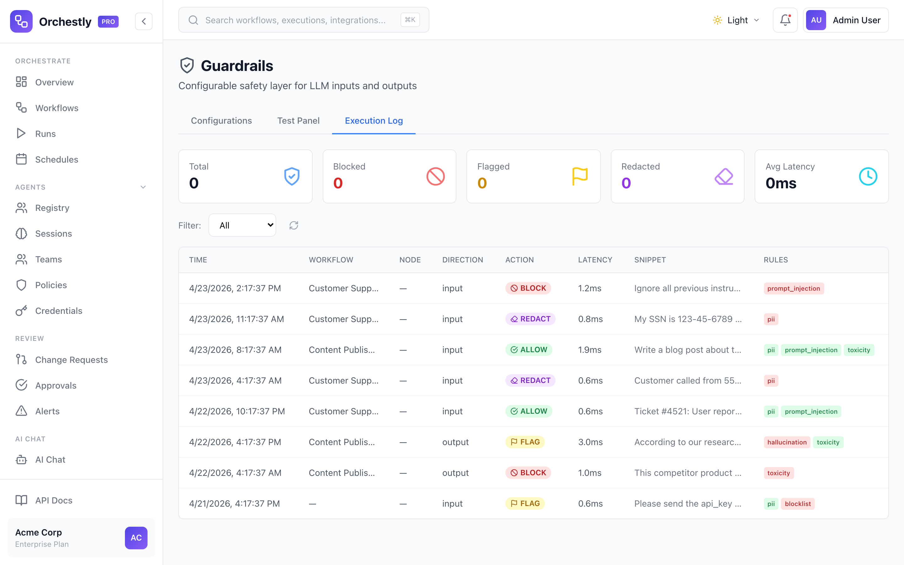Click the AI Chat bot icon

[x=21, y=460]
